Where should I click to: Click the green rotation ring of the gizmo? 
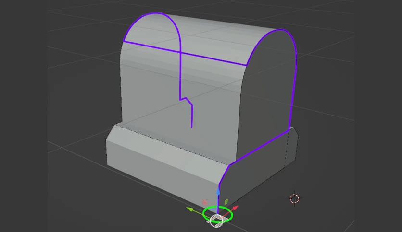218,214
